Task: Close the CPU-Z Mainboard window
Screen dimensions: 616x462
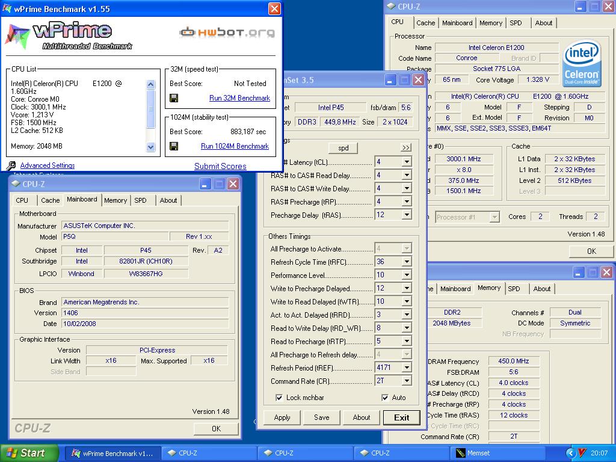Action: [x=233, y=184]
